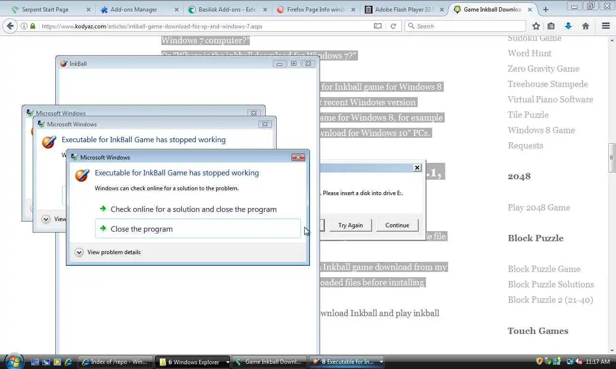This screenshot has height=369, width=616.
Task: Switch to Add-ons Manager tab
Action: pos(134,10)
